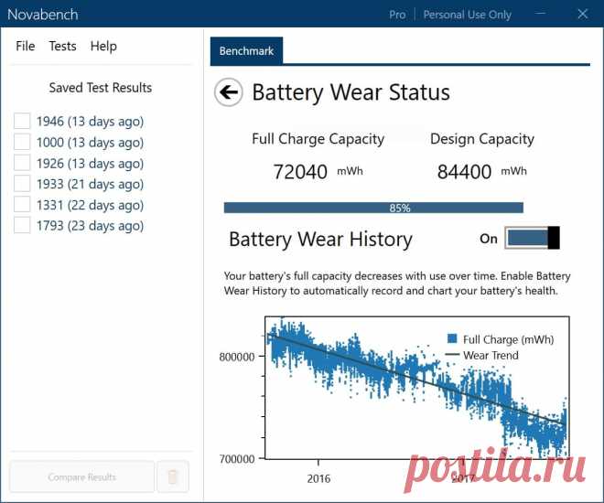Viewport: 604px width, 503px height.
Task: Open the 1000 (13 days ago) saved result
Action: click(x=90, y=143)
